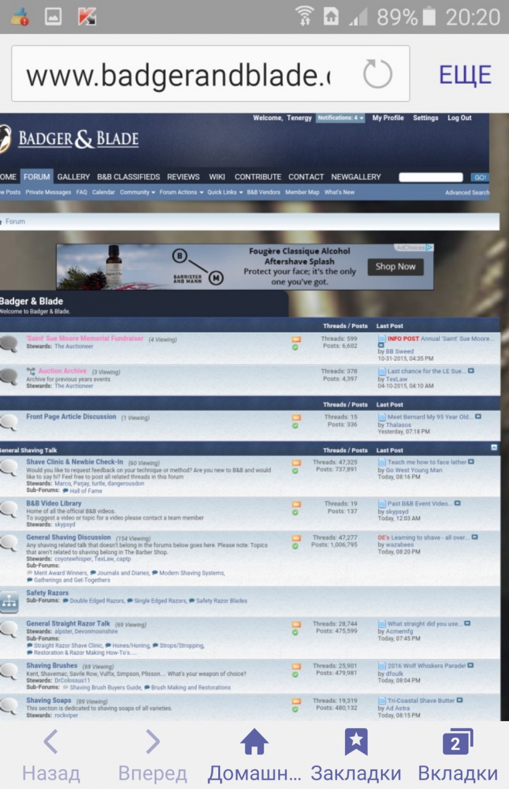Open My Profile link

388,118
